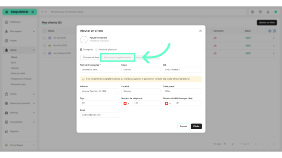
Task: Click the Mon espace sidebar icon
Action: 6,31
